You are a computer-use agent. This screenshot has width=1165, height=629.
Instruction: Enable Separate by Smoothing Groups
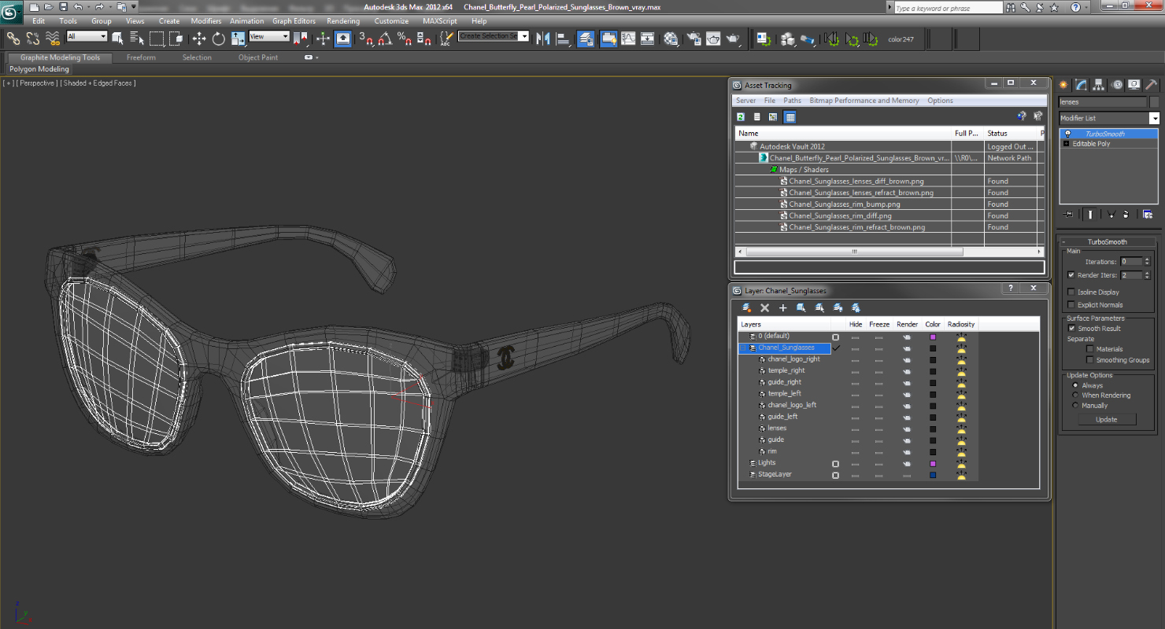coord(1090,360)
